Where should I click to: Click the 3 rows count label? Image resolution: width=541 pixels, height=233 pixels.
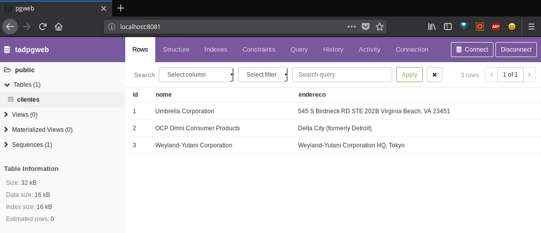tap(469, 75)
